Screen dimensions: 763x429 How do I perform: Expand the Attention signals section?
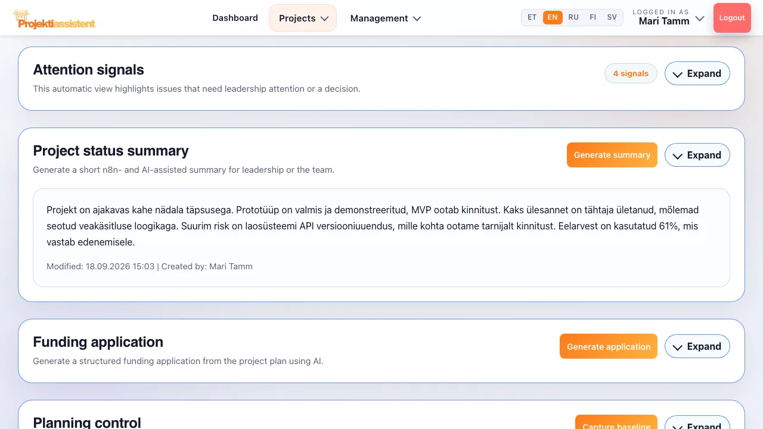(697, 73)
